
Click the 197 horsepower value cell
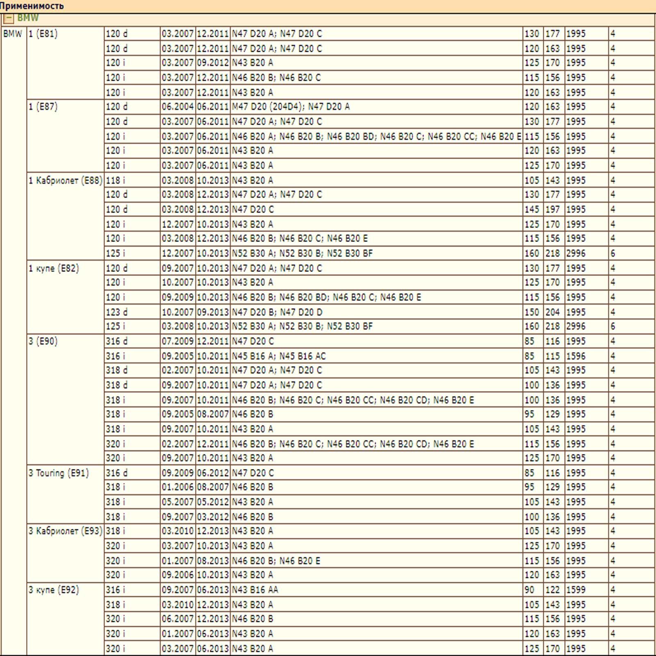[552, 210]
